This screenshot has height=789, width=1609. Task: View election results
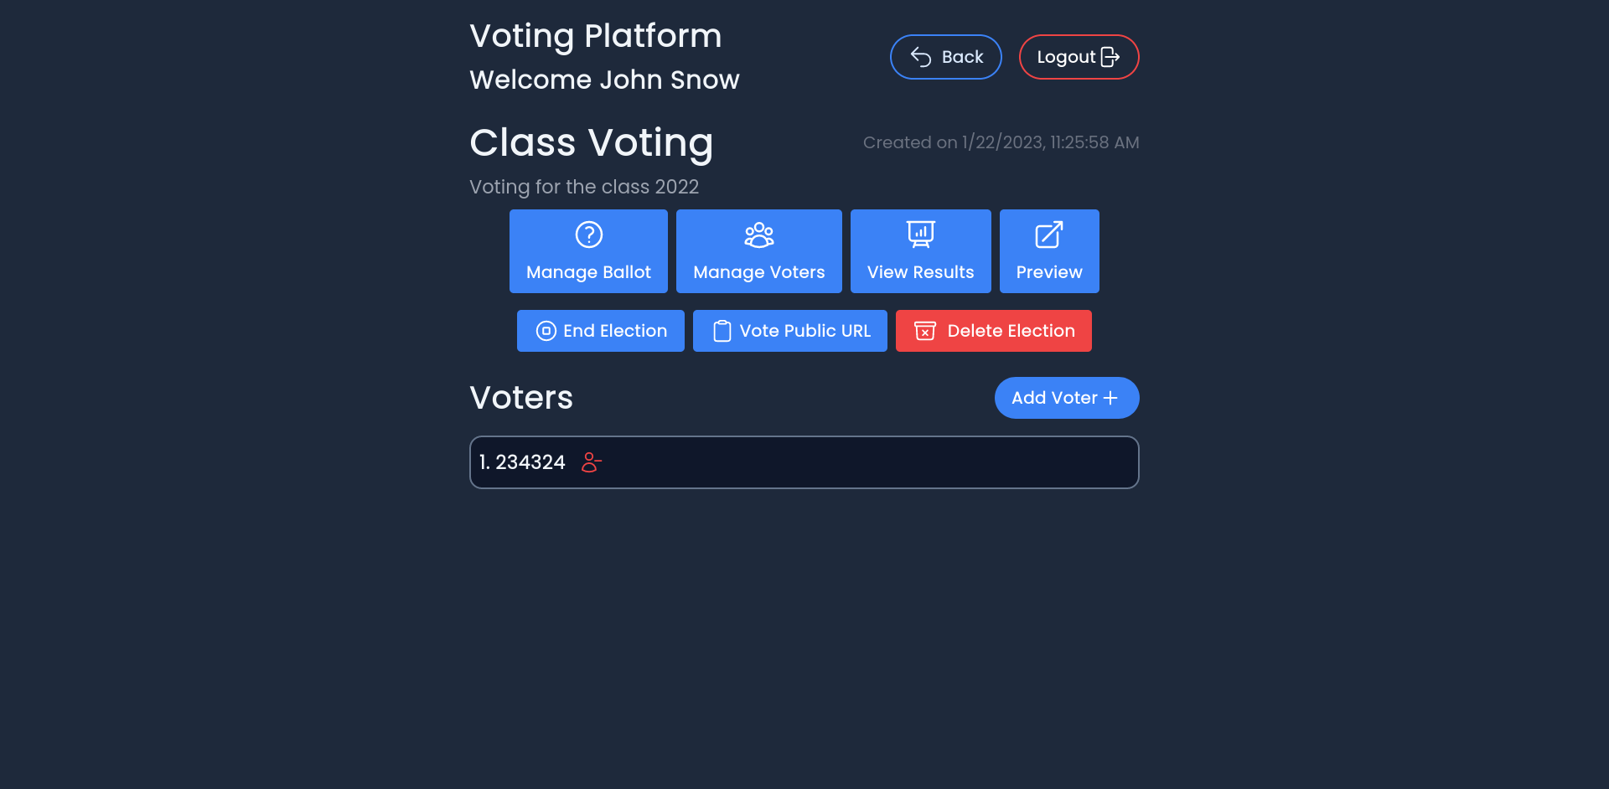(x=920, y=251)
